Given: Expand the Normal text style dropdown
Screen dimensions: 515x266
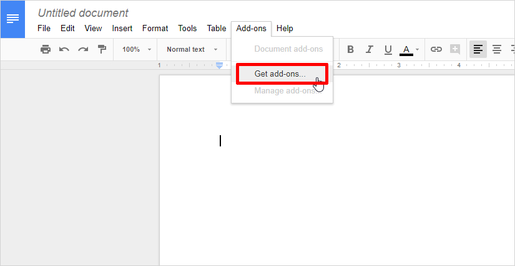Looking at the screenshot, I should (192, 49).
